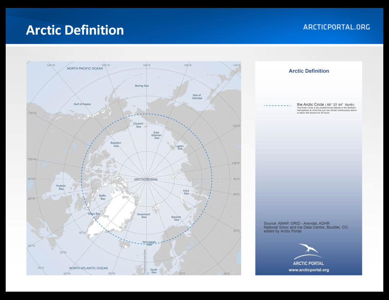Click the 160°W longitude label
This screenshot has height=300, width=389.
[x=106, y=65]
